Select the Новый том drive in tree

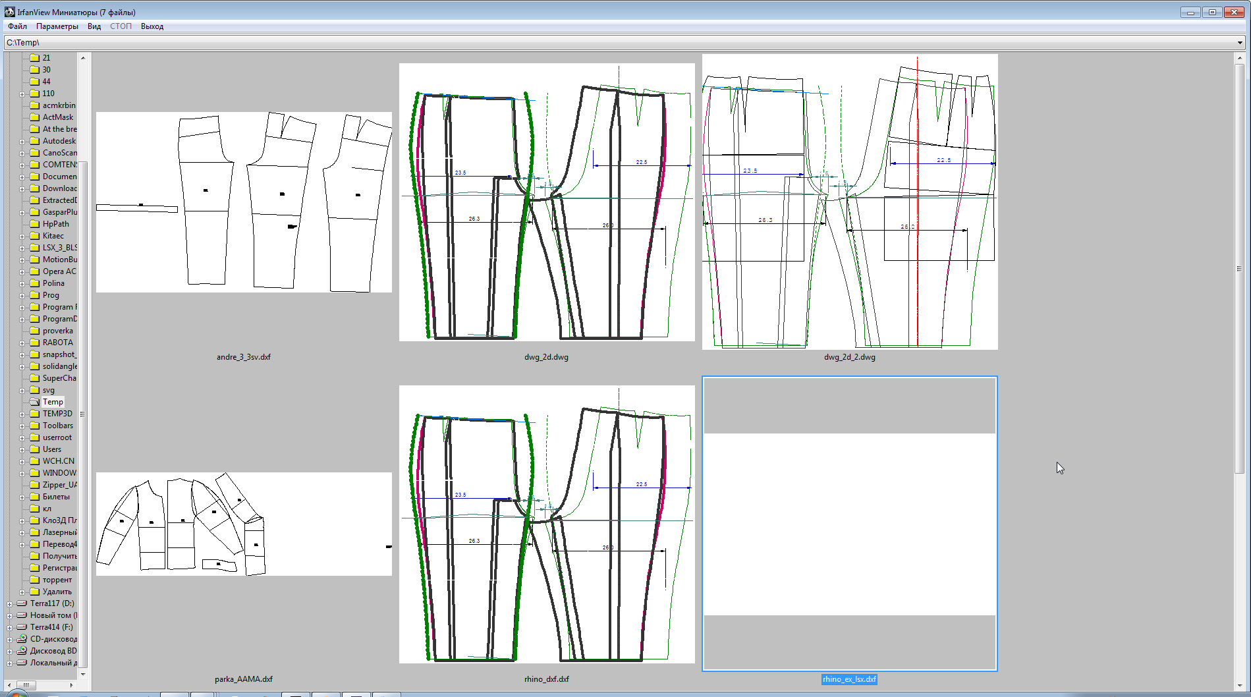pos(53,615)
